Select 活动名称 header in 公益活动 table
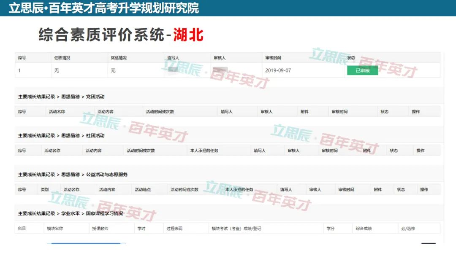This screenshot has height=253, width=456. tap(71, 189)
